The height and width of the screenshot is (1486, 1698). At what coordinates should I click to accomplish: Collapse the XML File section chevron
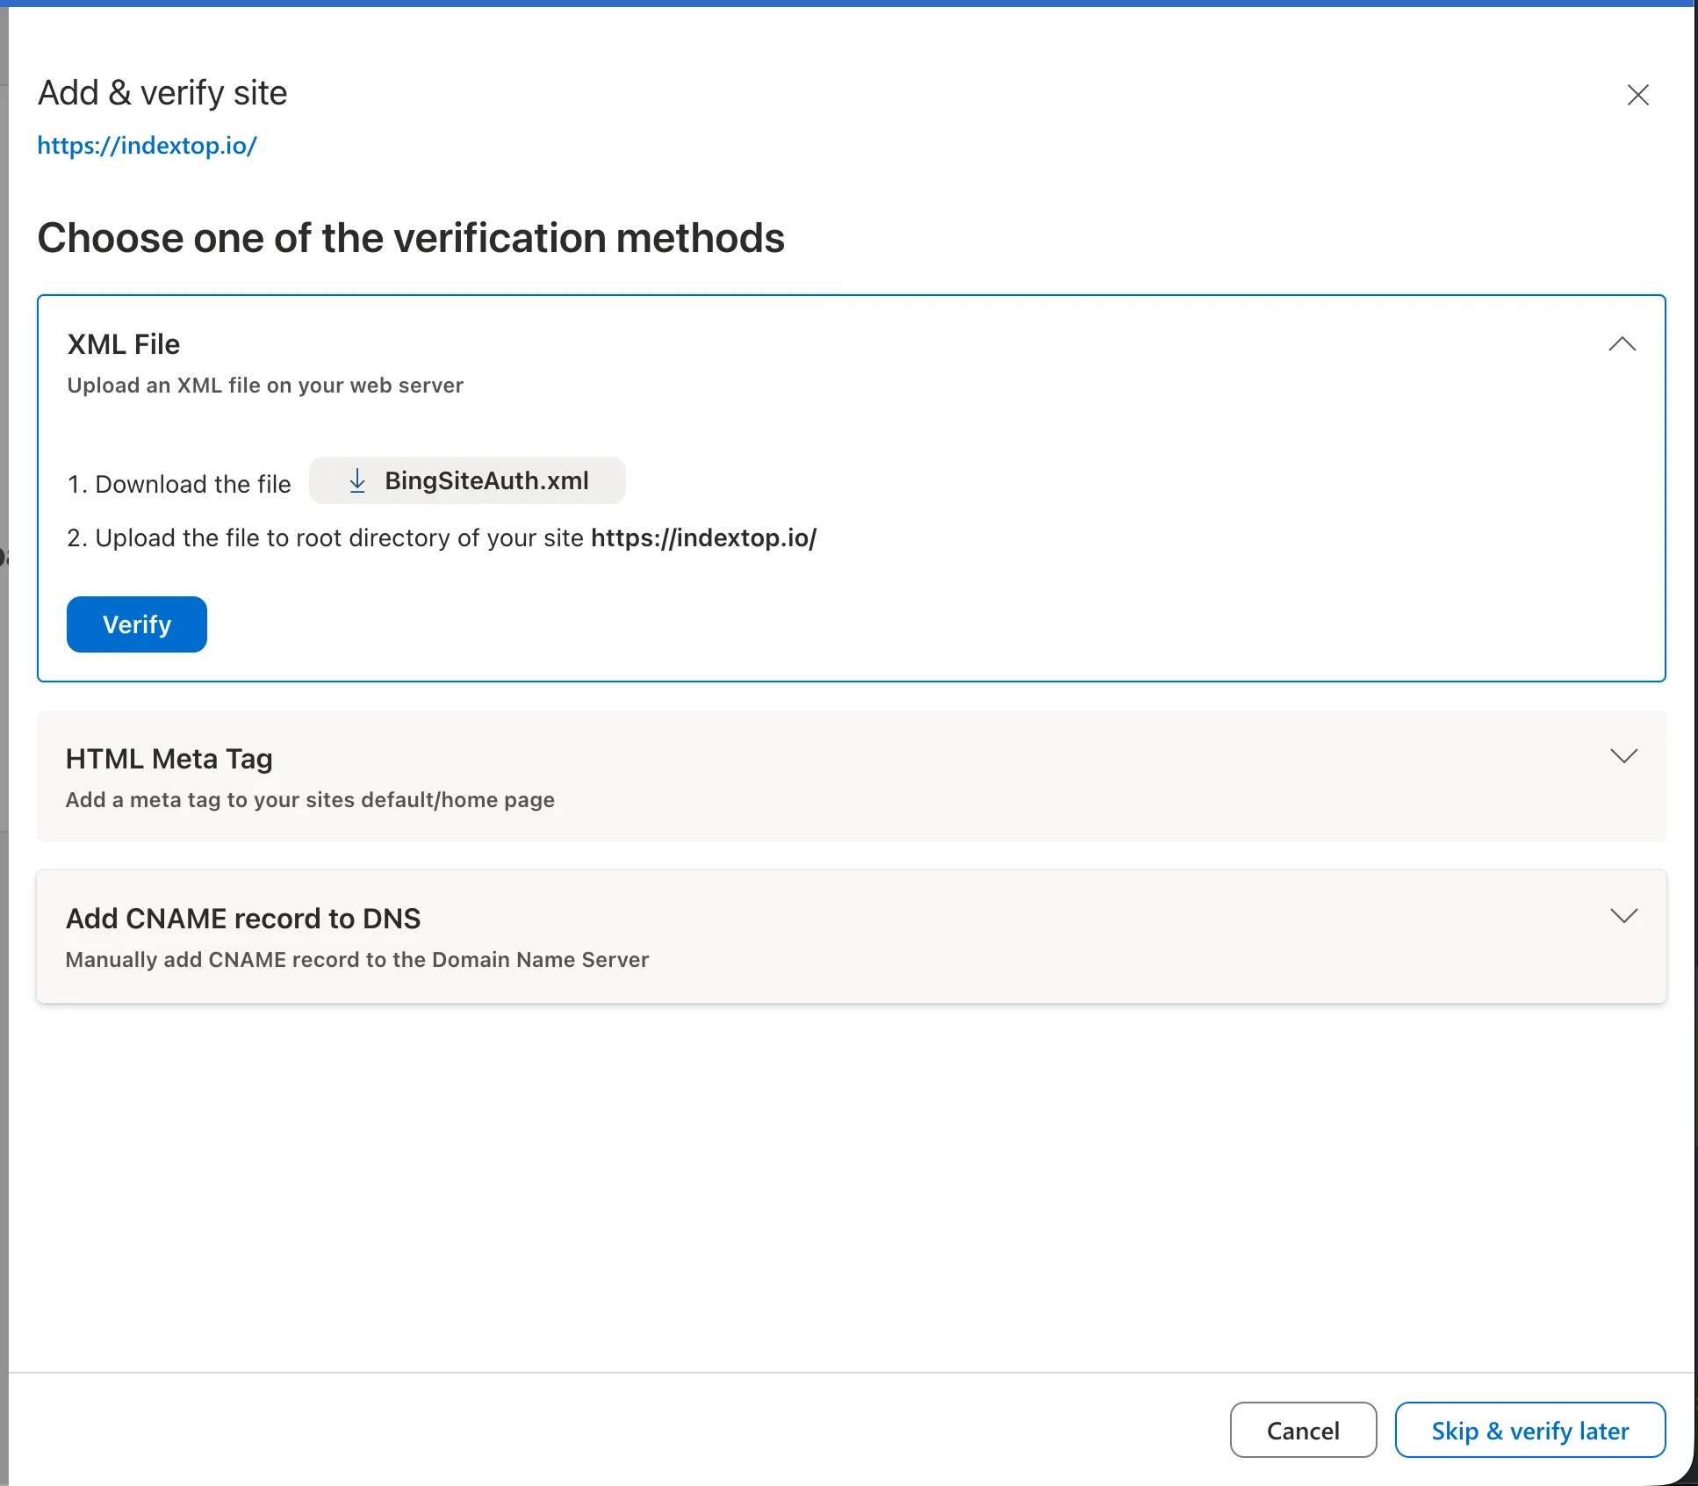click(x=1622, y=344)
